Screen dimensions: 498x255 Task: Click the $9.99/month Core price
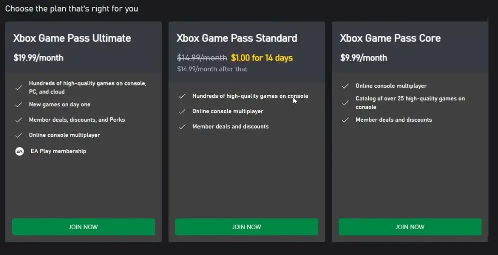[x=364, y=58]
